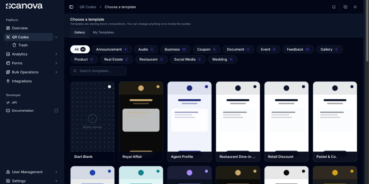Toggle the sidebar panel icon

[71, 7]
